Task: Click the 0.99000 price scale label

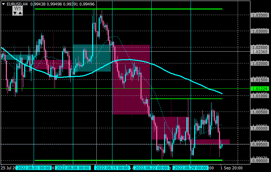Action: pyautogui.click(x=260, y=161)
